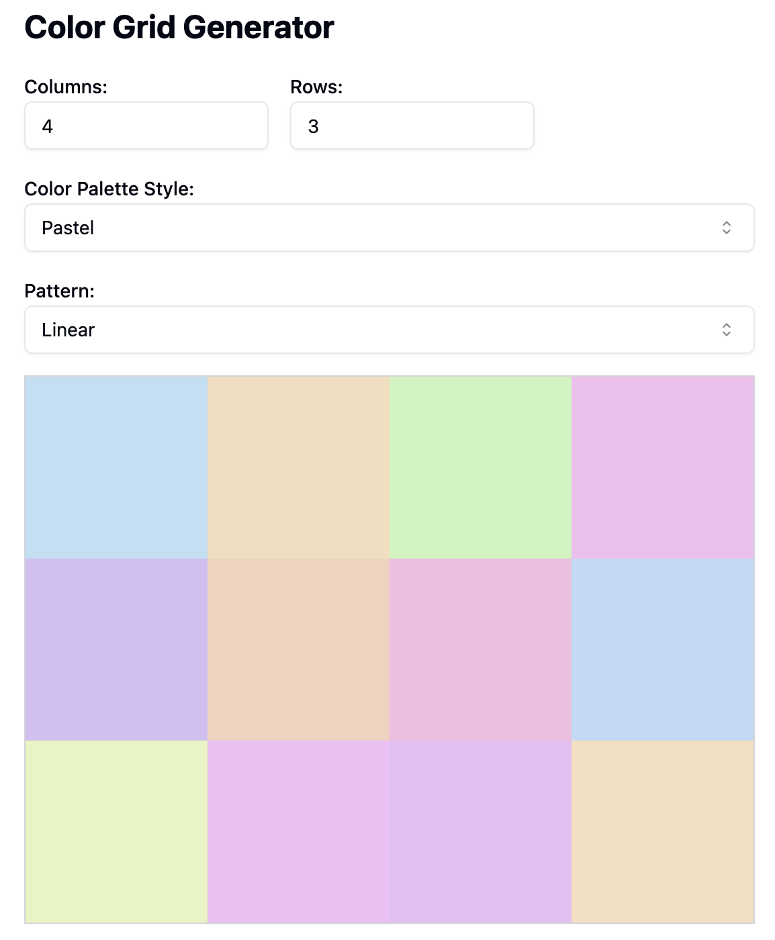Click the chevron arrows on Linear select
This screenshot has width=775, height=940.
coord(726,330)
